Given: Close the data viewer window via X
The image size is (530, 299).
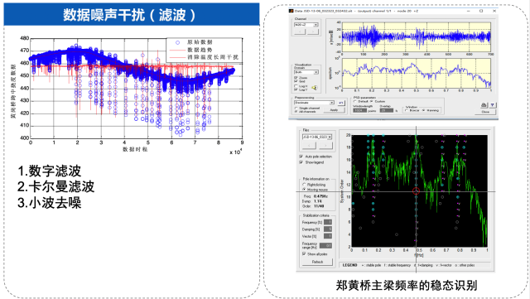Looking at the screenshot, I should pos(494,11).
